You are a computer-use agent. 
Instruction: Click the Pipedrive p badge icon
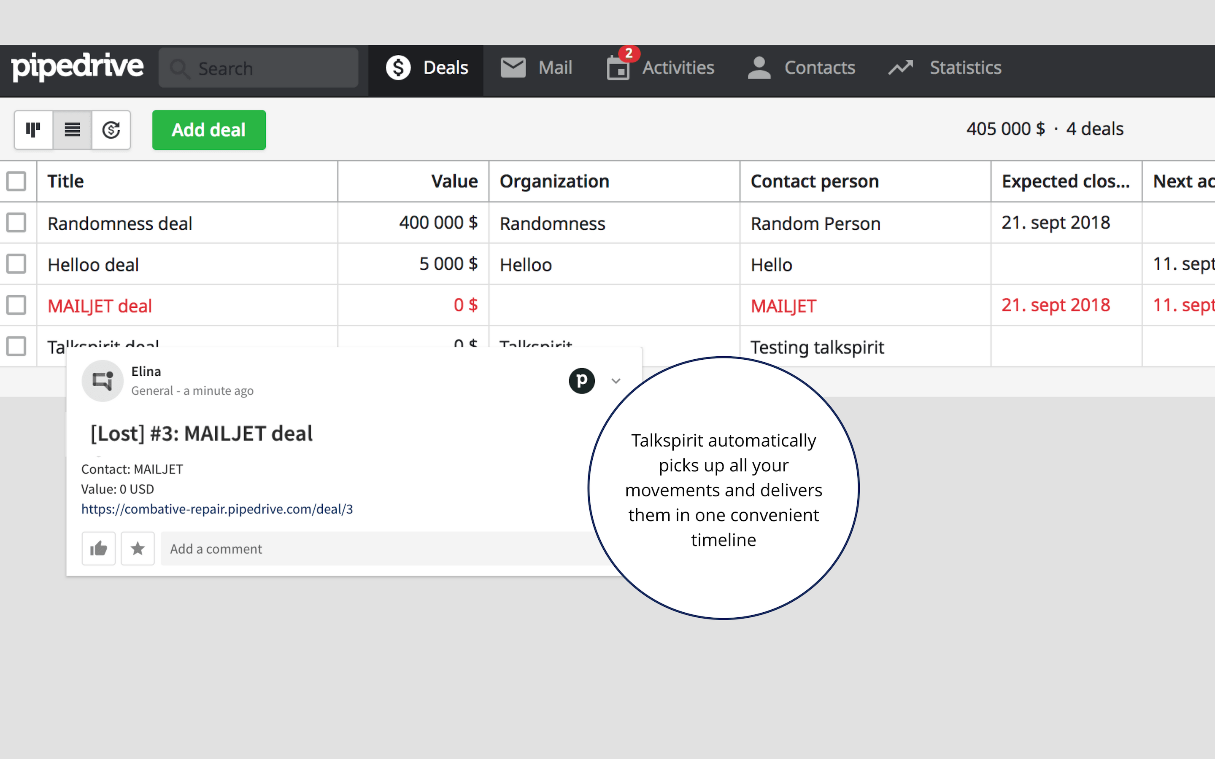(x=581, y=380)
